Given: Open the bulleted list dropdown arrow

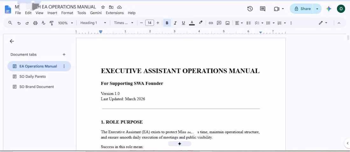Looking at the screenshot, I should click(x=274, y=23).
